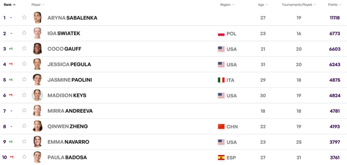Click the Spain flag next to ESP
This screenshot has height=165, width=347.
[x=221, y=157]
